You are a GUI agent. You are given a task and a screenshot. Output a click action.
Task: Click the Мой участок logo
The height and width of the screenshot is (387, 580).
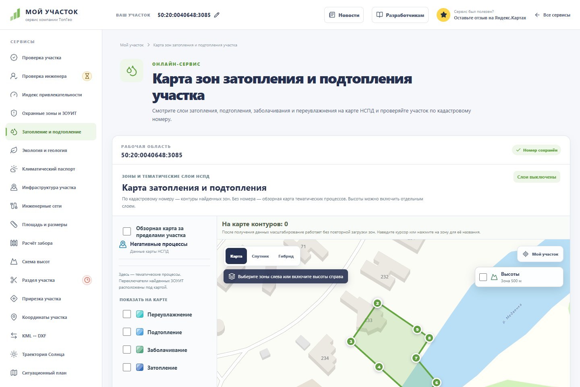point(44,15)
